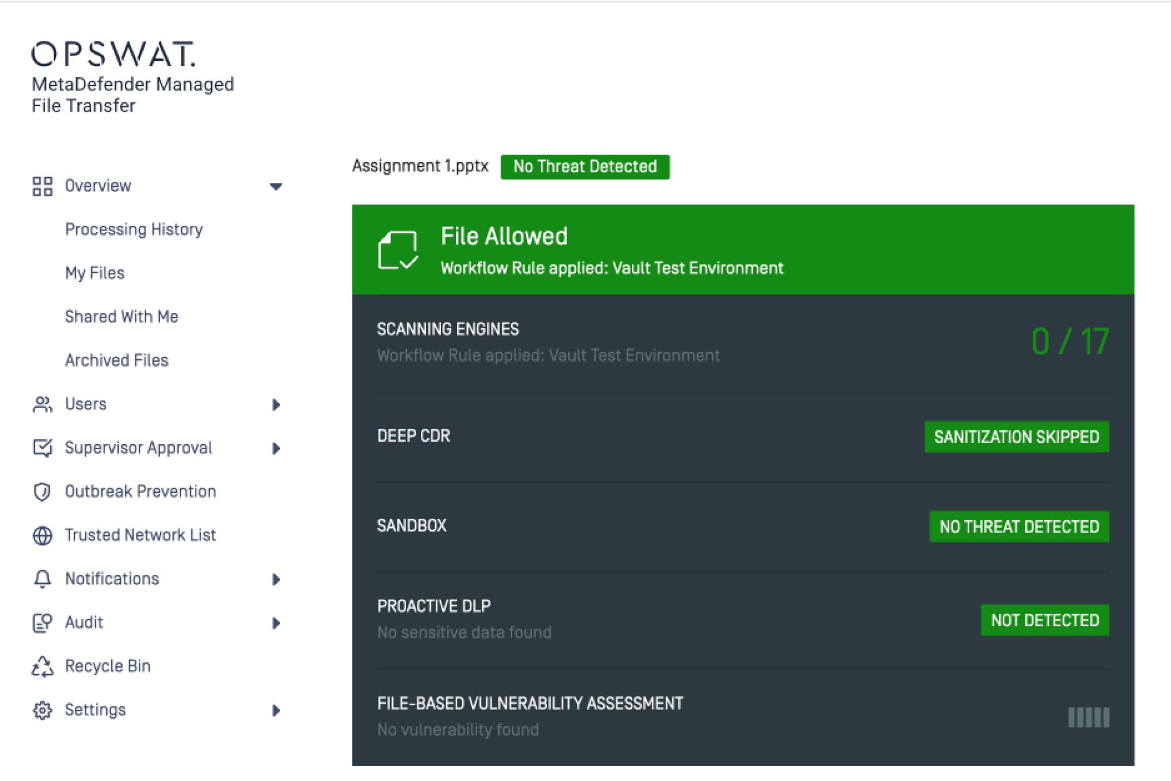Click the File Allowed document checkmark icon
This screenshot has height=781, width=1171.
coord(398,250)
